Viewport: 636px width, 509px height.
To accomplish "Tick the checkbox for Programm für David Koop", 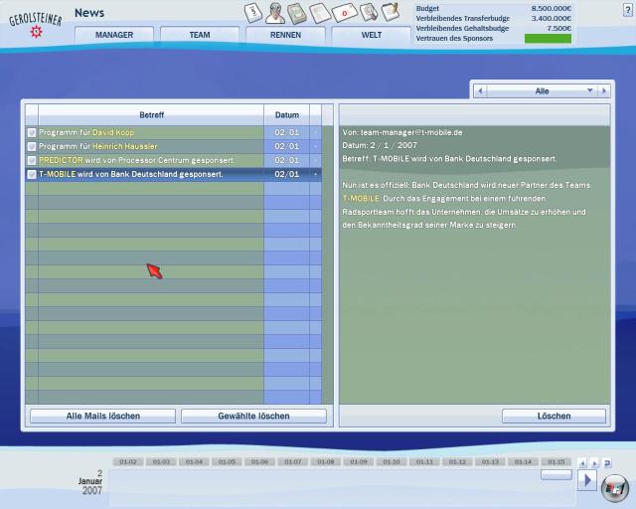I will click(32, 133).
